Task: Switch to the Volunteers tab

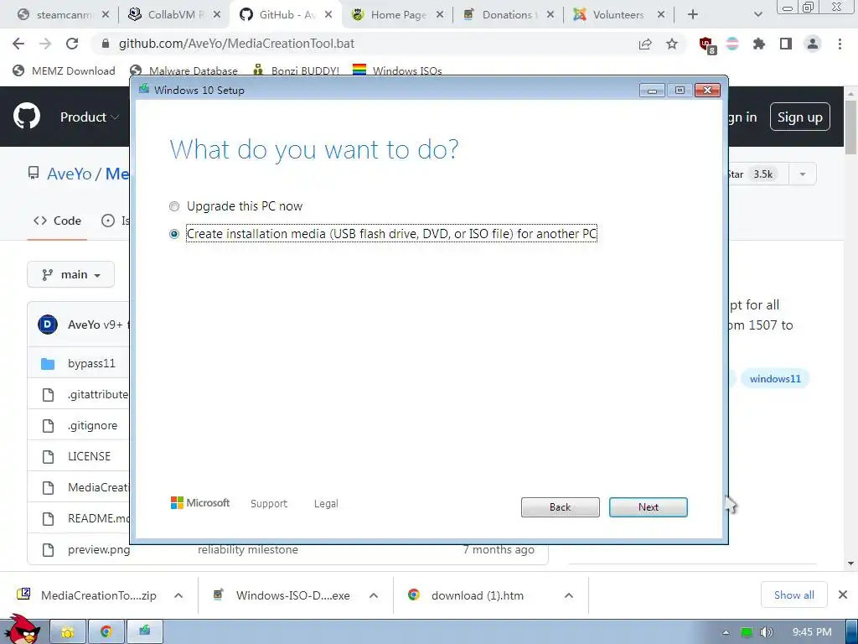Action: pos(618,15)
